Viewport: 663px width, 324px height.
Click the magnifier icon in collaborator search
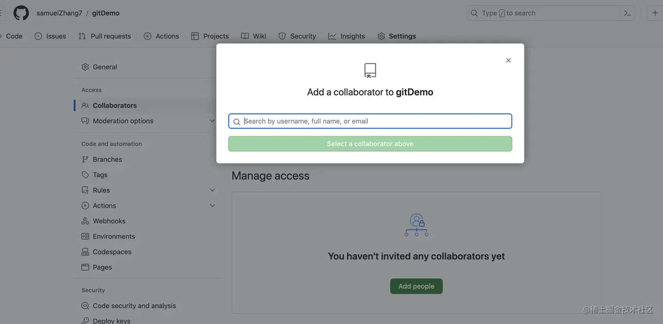236,121
